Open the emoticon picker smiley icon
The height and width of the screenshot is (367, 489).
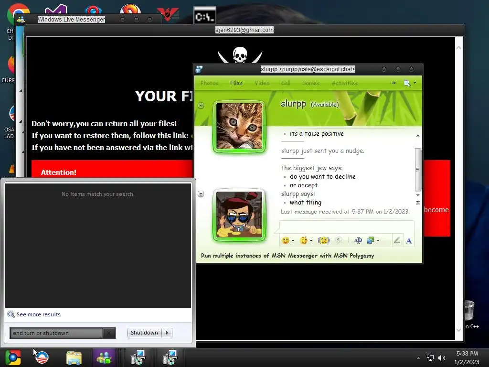coord(285,240)
